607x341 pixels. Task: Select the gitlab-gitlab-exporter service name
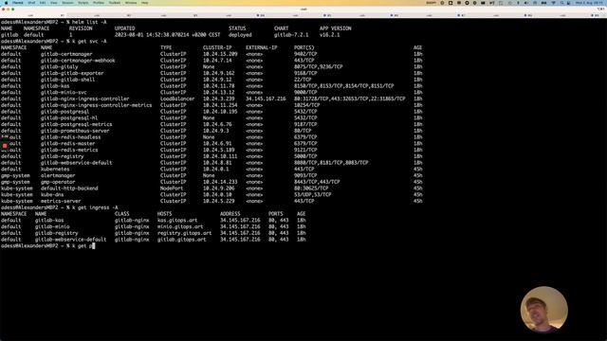click(72, 73)
